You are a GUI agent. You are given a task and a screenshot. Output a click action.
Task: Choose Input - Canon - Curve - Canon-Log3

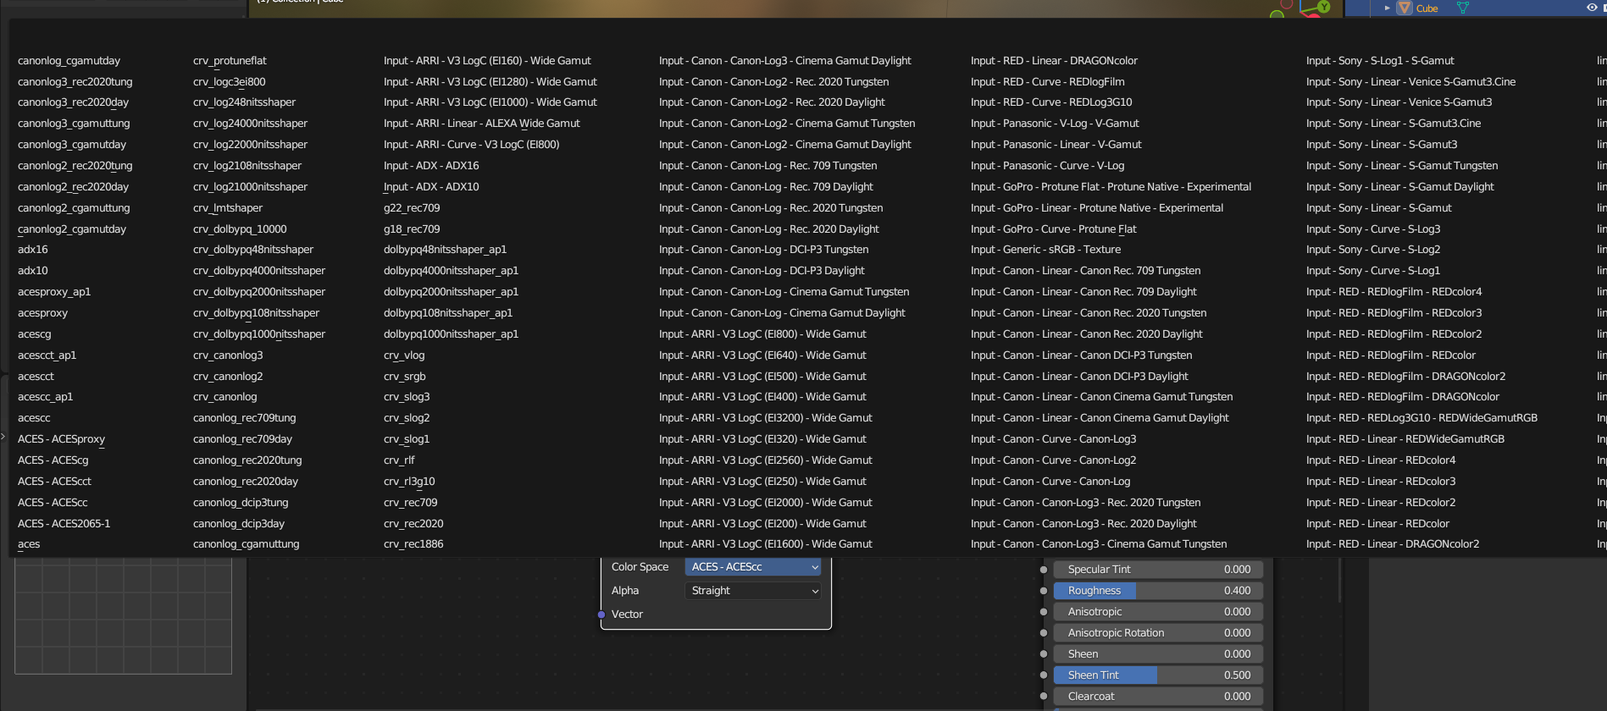[x=1054, y=439]
